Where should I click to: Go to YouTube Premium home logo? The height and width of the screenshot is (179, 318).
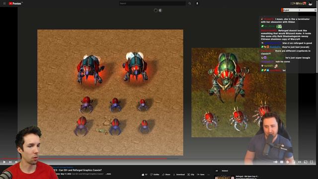[x=15, y=3]
